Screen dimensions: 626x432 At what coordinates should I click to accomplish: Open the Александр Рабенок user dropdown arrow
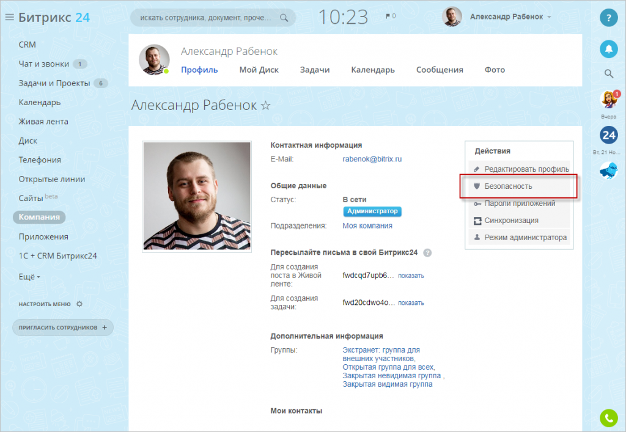550,17
